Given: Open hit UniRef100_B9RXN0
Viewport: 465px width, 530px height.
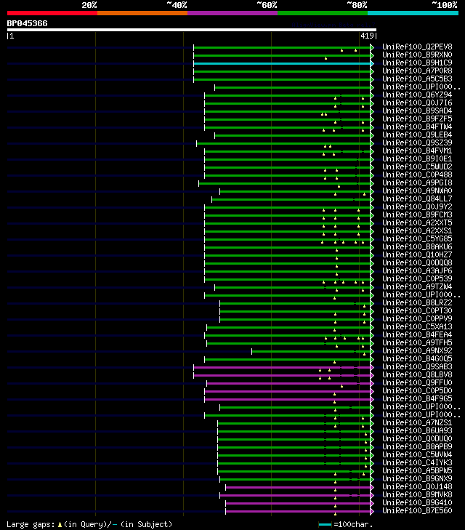Looking at the screenshot, I should pos(417,55).
